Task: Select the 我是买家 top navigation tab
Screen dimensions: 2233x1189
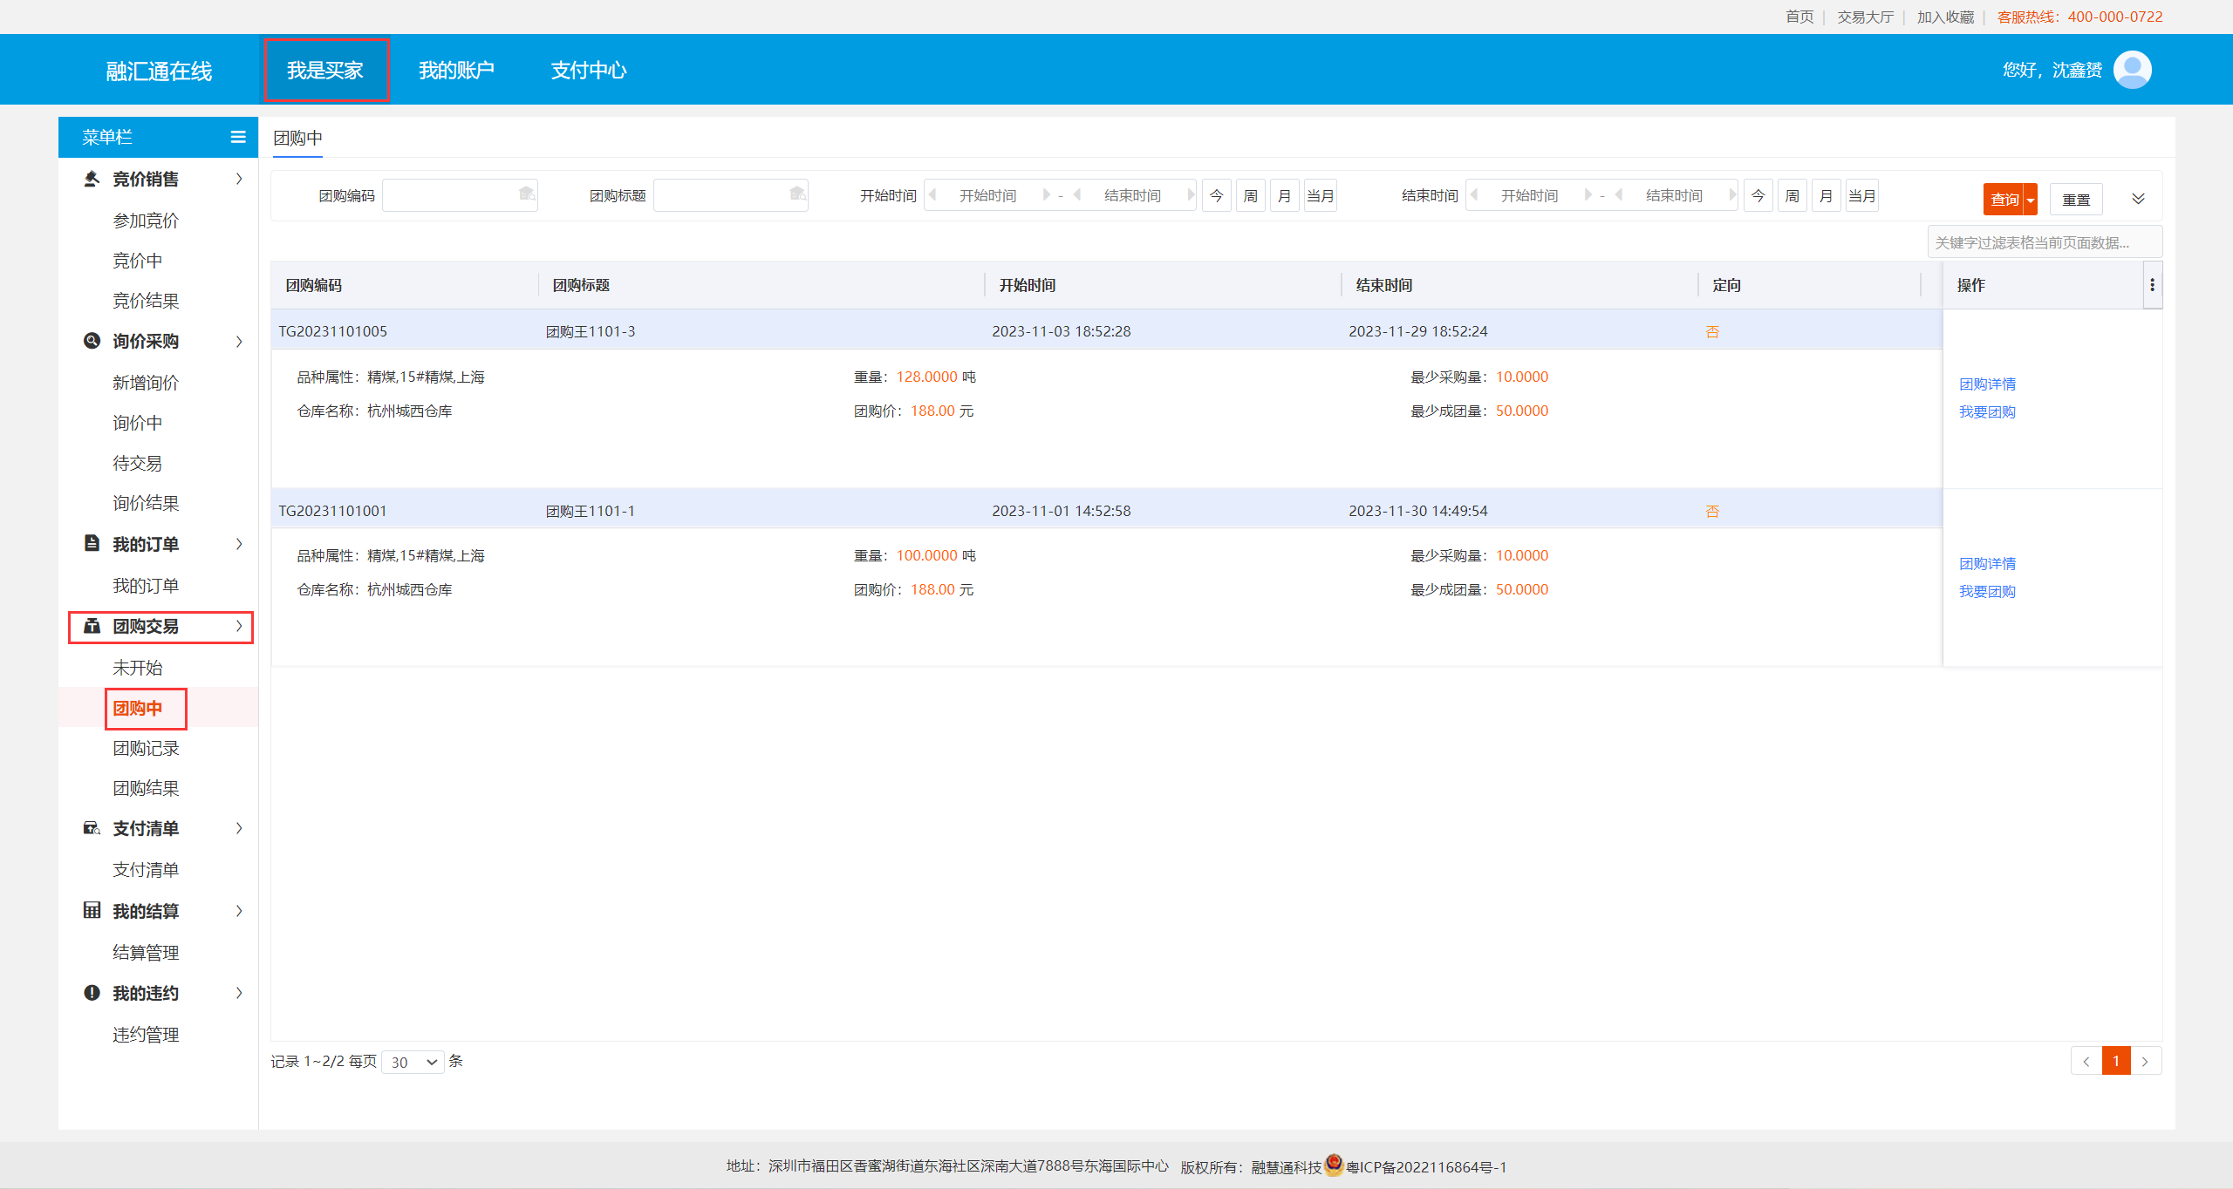Action: [325, 70]
